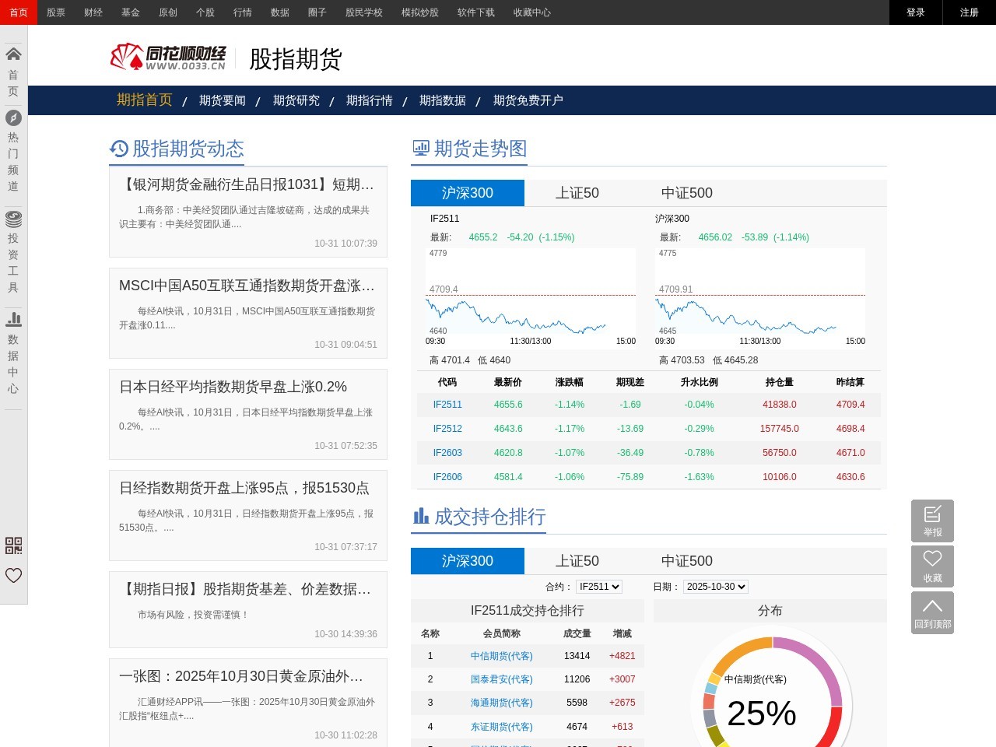Open the investment tools coin icon

coord(13,219)
